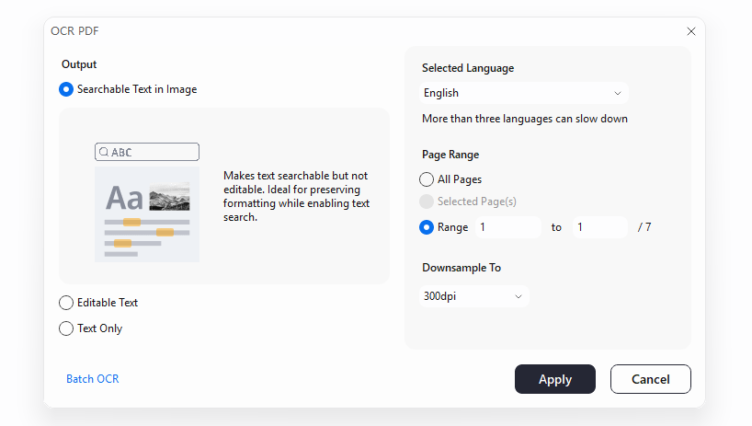Image resolution: width=752 pixels, height=426 pixels.
Task: Click the Output heading
Action: tap(79, 64)
